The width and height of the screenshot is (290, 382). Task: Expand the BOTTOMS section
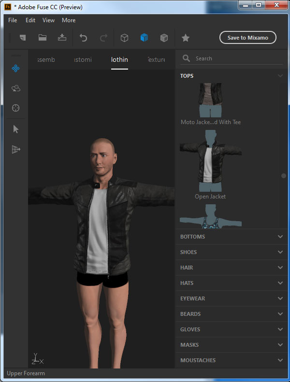(x=232, y=237)
